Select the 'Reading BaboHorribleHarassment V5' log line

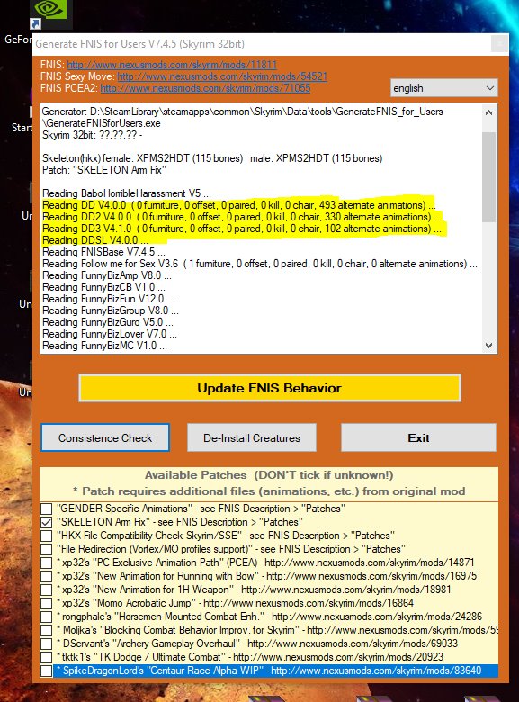[x=127, y=193]
